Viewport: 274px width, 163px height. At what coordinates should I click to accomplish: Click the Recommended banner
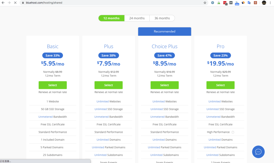[165, 31]
